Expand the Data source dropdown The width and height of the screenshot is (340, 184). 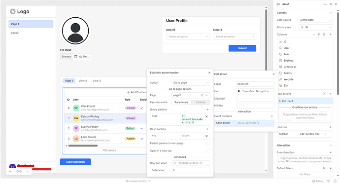coord(316,20)
